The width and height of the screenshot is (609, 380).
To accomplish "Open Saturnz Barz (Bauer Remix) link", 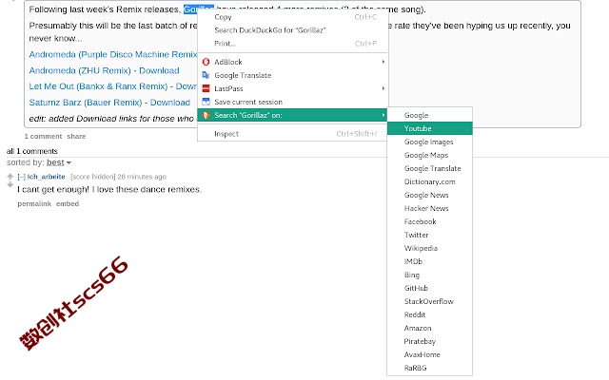I will [86, 103].
